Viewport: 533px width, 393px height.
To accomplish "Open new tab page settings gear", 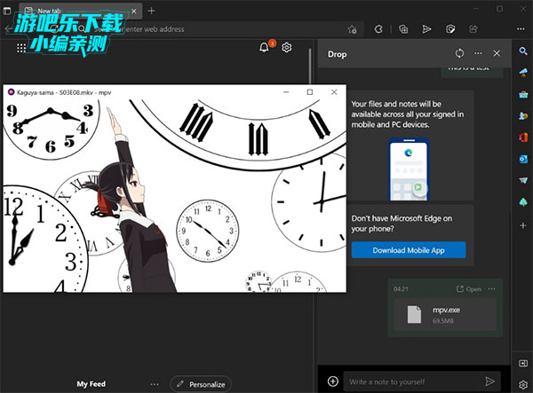I will tap(287, 47).
